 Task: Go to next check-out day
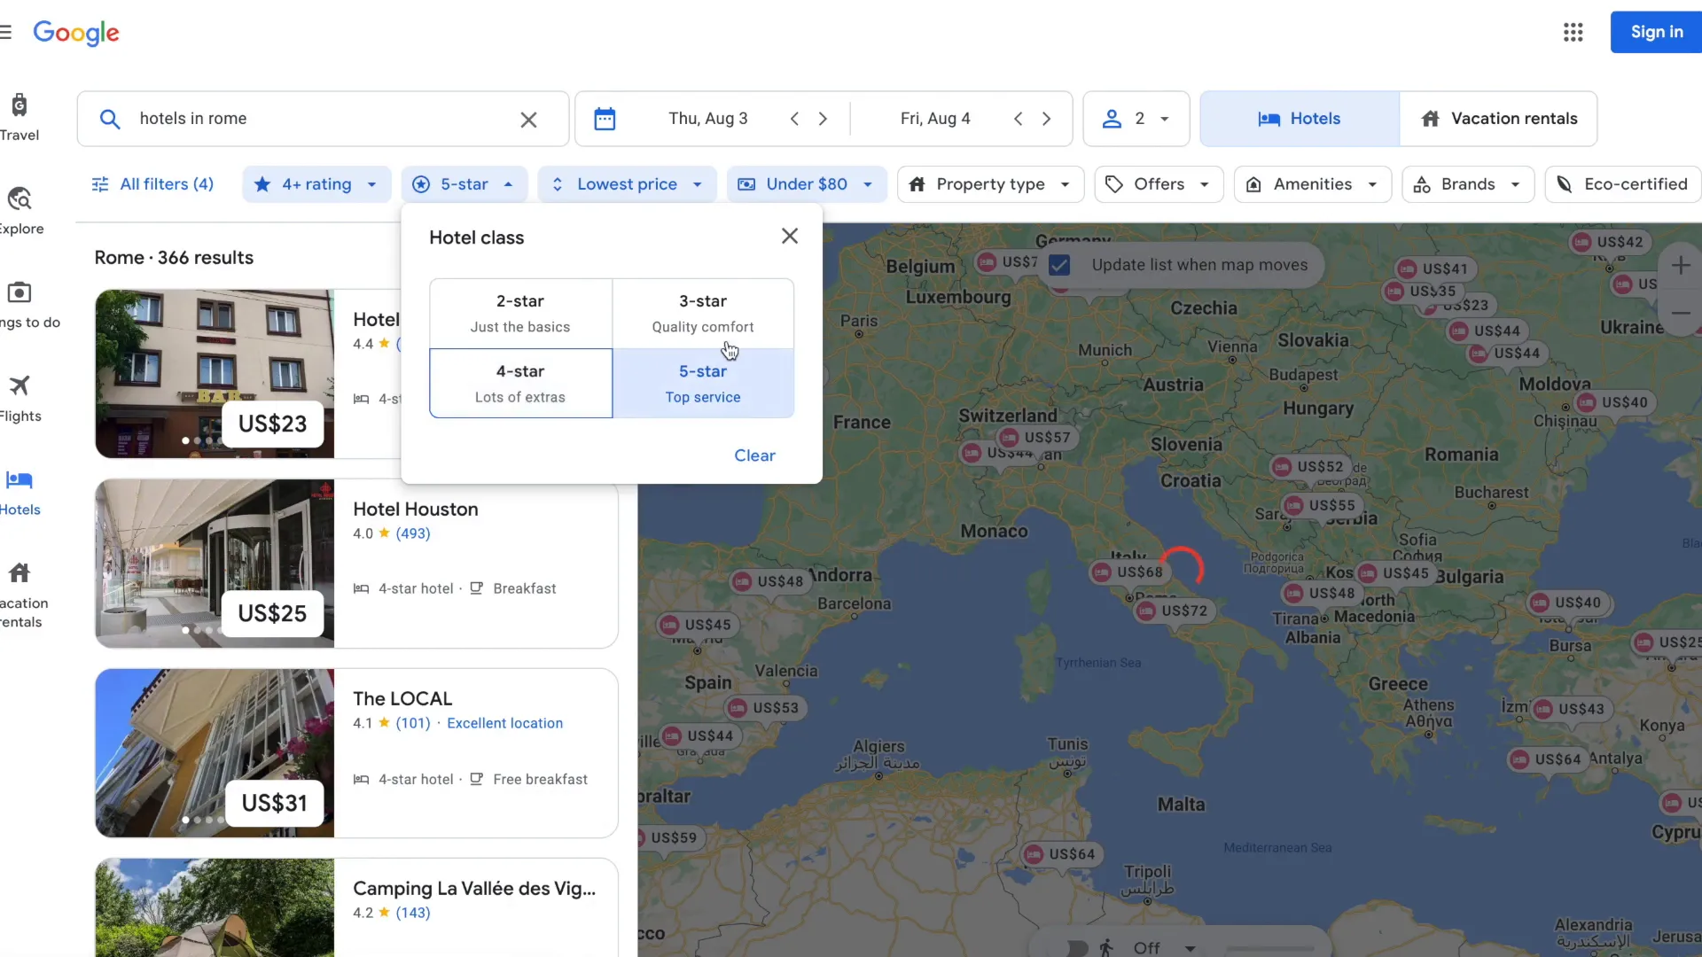(1046, 119)
